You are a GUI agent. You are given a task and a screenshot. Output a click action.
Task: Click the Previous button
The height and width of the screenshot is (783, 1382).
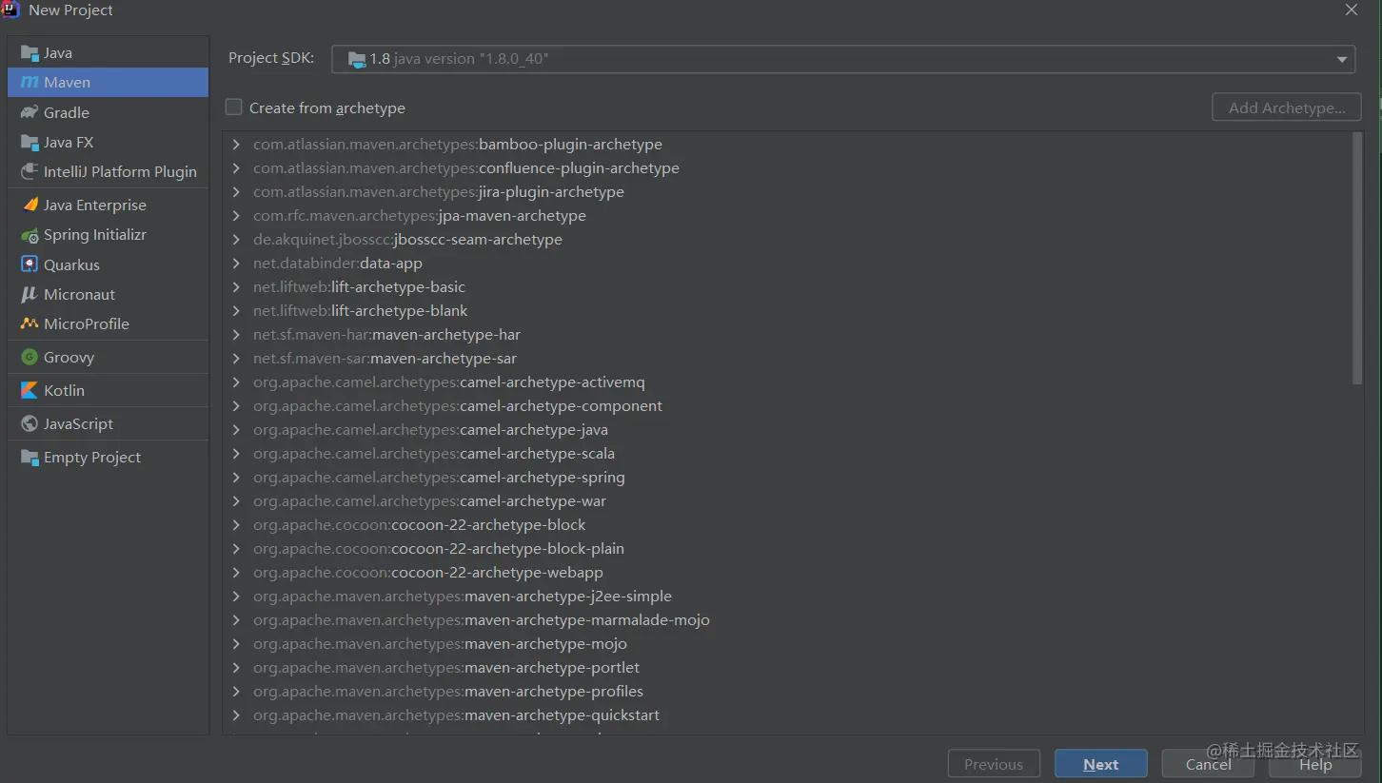pyautogui.click(x=994, y=764)
